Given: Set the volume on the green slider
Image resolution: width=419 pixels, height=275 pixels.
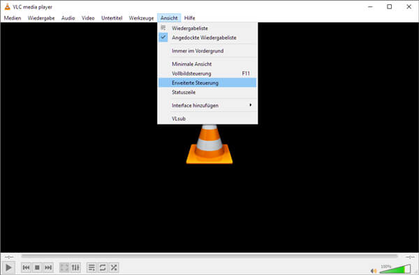Looking at the screenshot, I should coord(395,269).
